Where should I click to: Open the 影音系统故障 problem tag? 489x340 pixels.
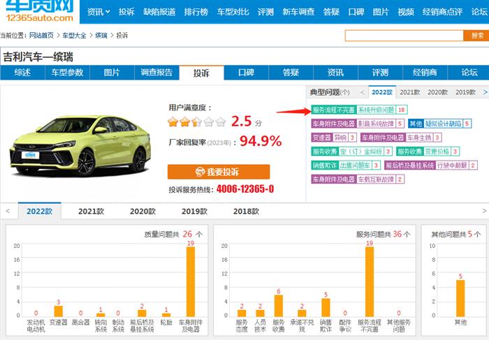coord(358,124)
